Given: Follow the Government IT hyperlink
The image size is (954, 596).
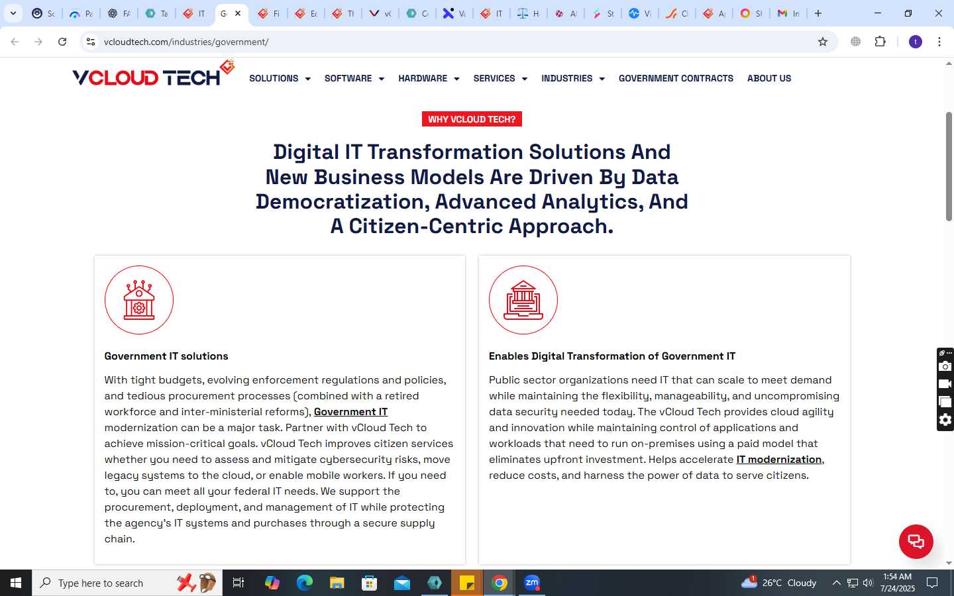Looking at the screenshot, I should [350, 412].
